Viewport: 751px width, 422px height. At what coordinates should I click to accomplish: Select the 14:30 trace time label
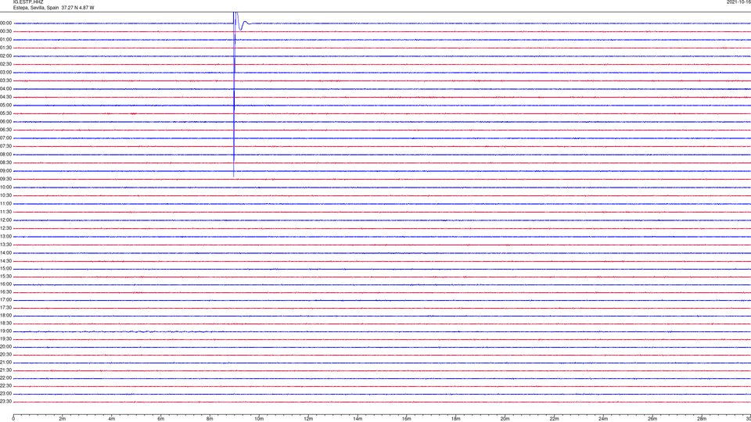(x=5, y=261)
